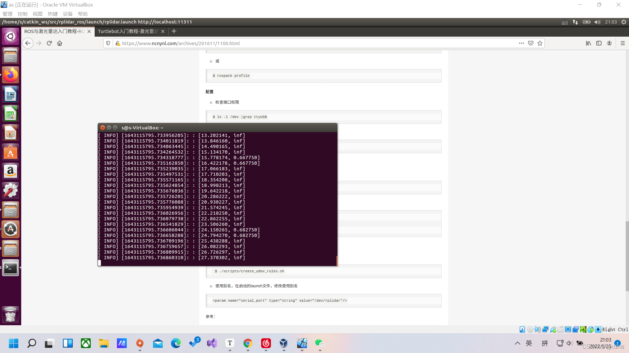Open page actions three-dot menu
The image size is (629, 353).
pyautogui.click(x=522, y=43)
